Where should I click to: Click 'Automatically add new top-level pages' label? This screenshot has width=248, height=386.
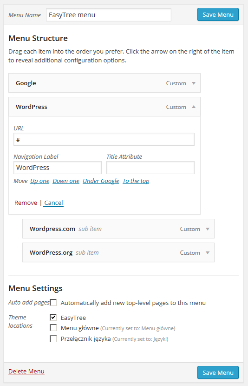[x=133, y=303]
